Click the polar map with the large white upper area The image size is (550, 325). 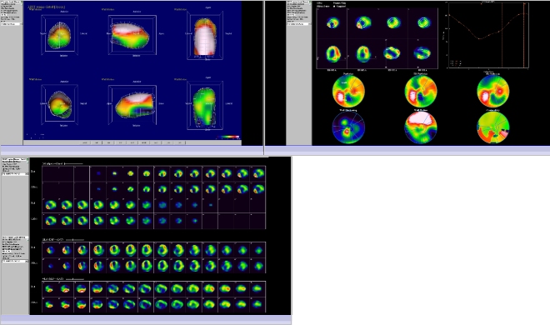pos(421,127)
